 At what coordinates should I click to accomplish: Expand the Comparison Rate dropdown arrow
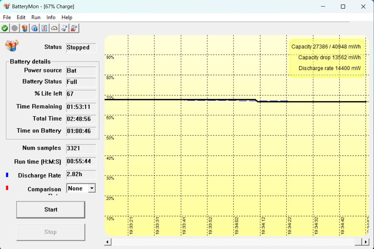(92, 188)
